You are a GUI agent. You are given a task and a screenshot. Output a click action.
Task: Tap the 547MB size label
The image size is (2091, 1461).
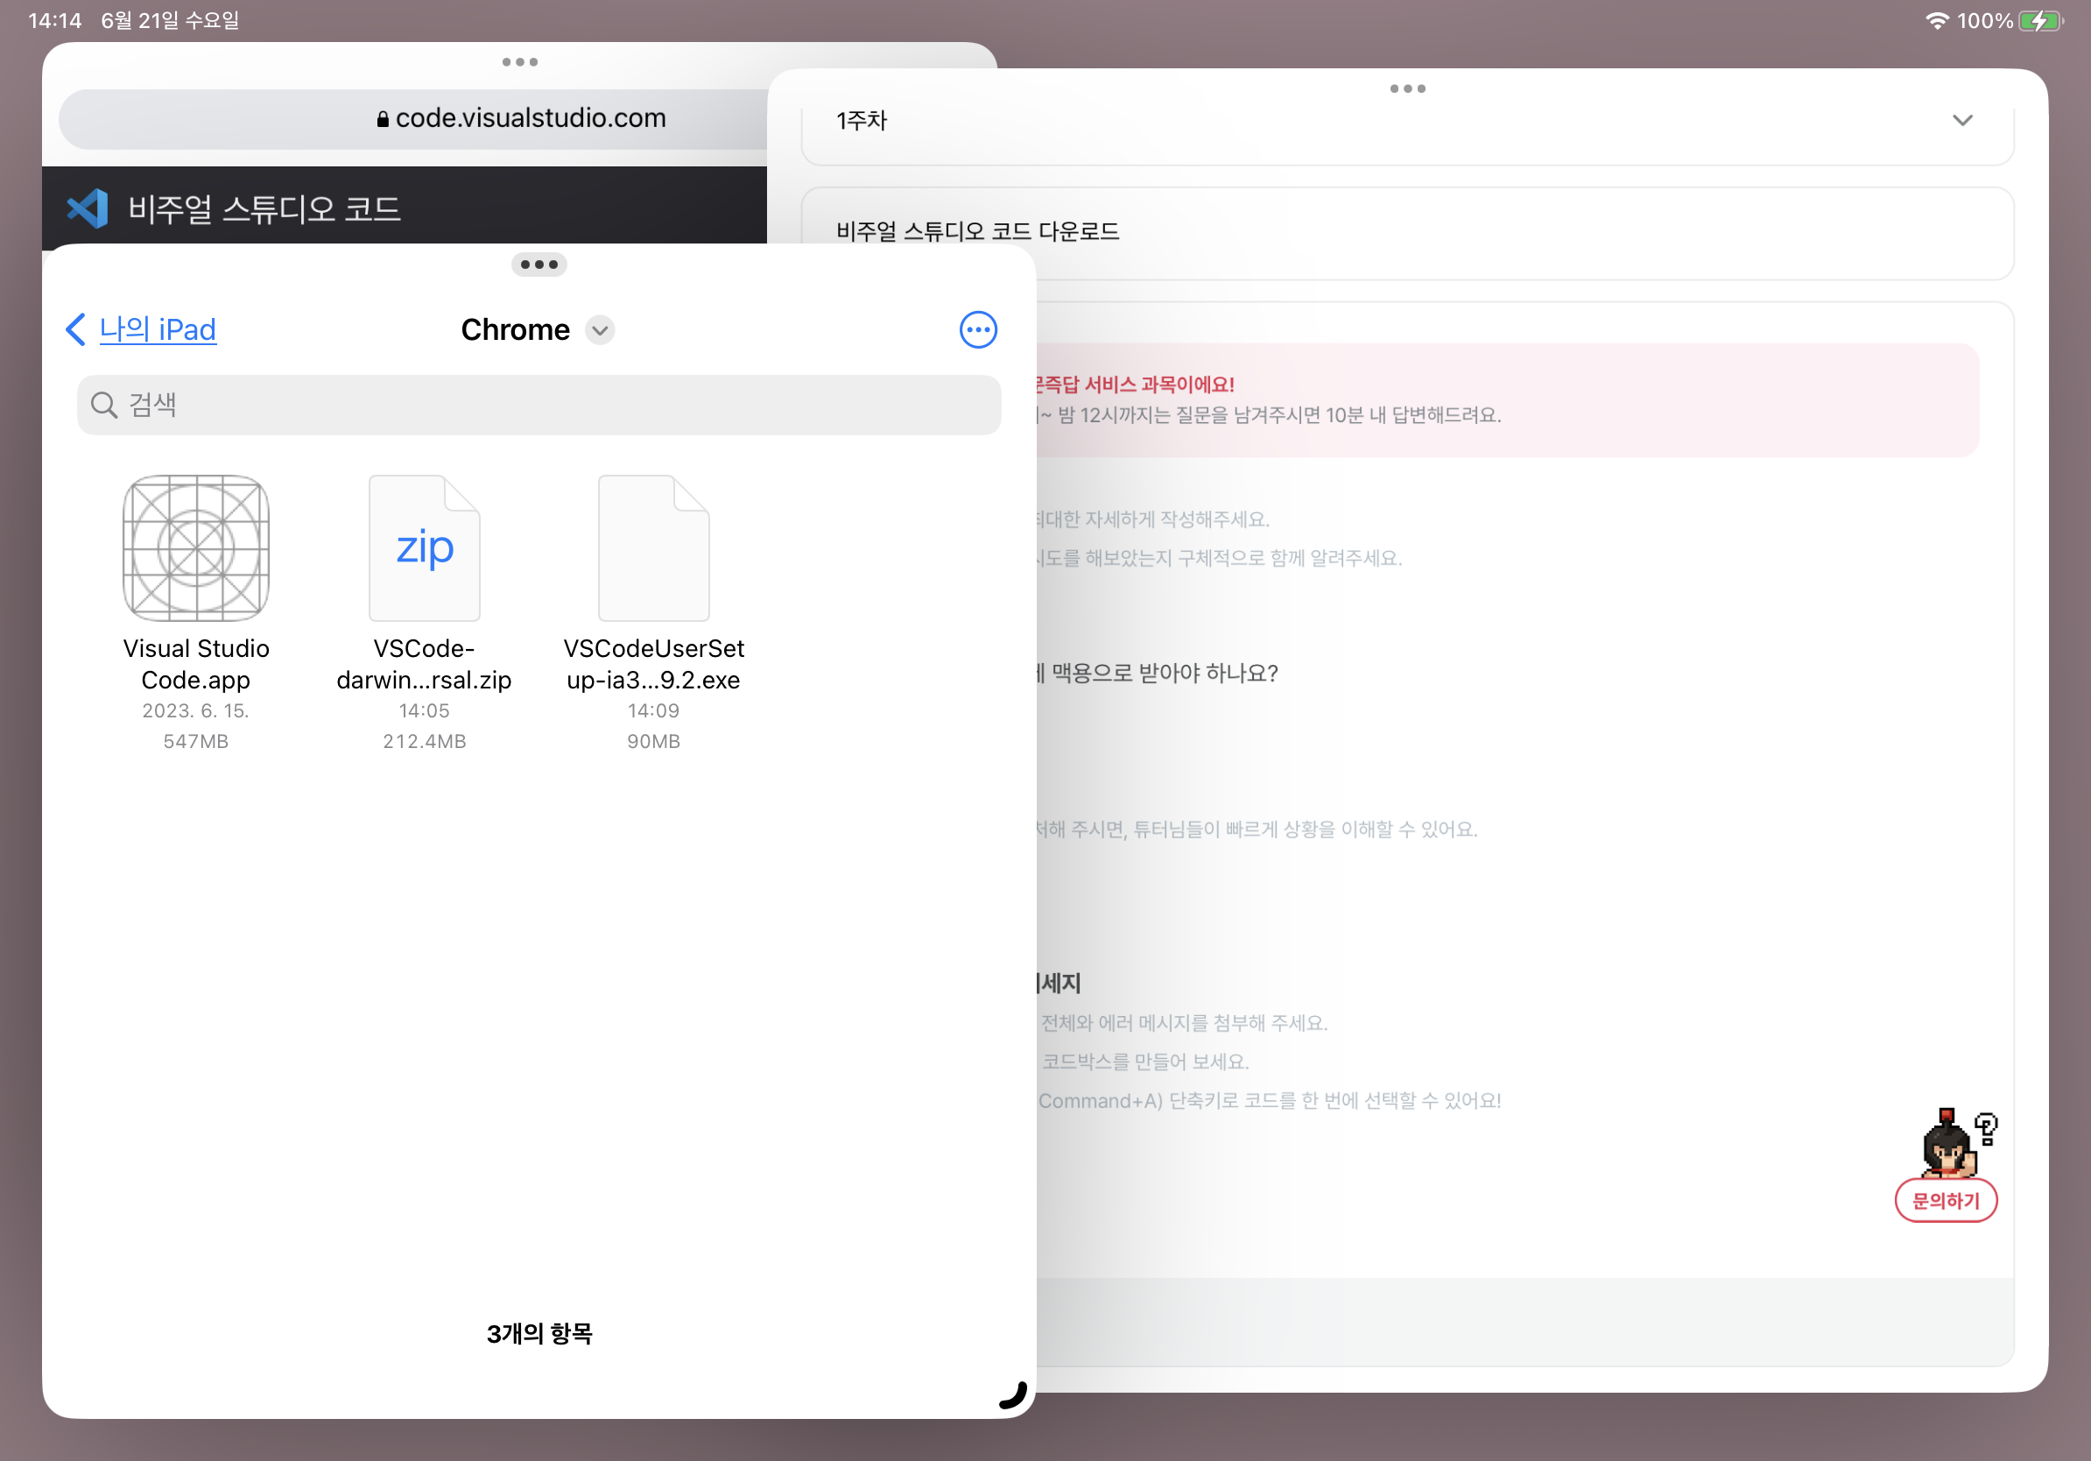click(x=196, y=741)
